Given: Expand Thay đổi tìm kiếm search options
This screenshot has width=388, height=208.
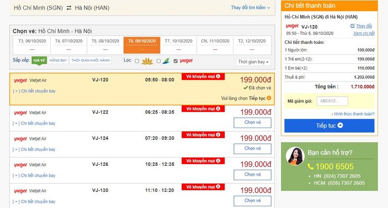Looking at the screenshot, I should (251, 8).
